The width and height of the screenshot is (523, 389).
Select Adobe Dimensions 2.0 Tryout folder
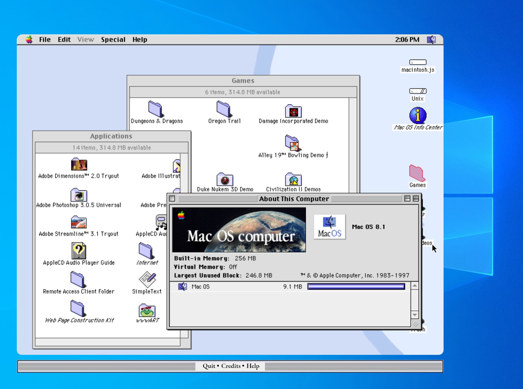(79, 164)
